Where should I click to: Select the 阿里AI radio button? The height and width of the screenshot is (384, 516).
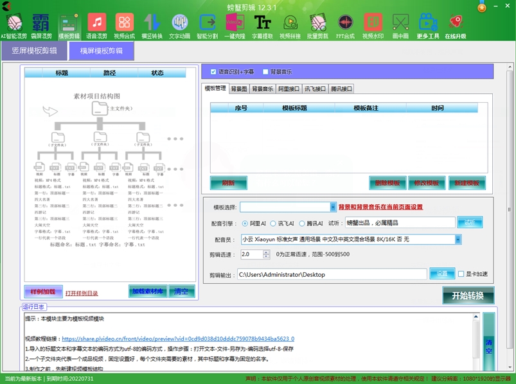pos(245,223)
